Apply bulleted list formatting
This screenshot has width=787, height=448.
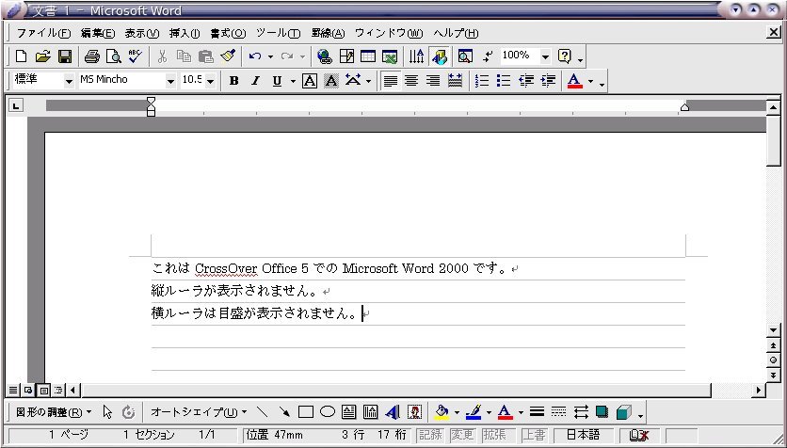click(504, 81)
